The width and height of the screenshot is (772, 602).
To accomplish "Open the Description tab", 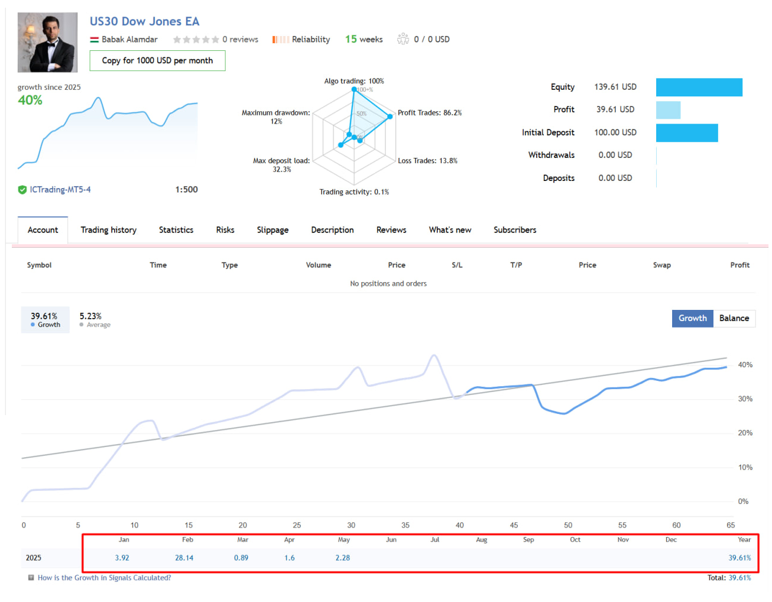I will click(x=332, y=230).
